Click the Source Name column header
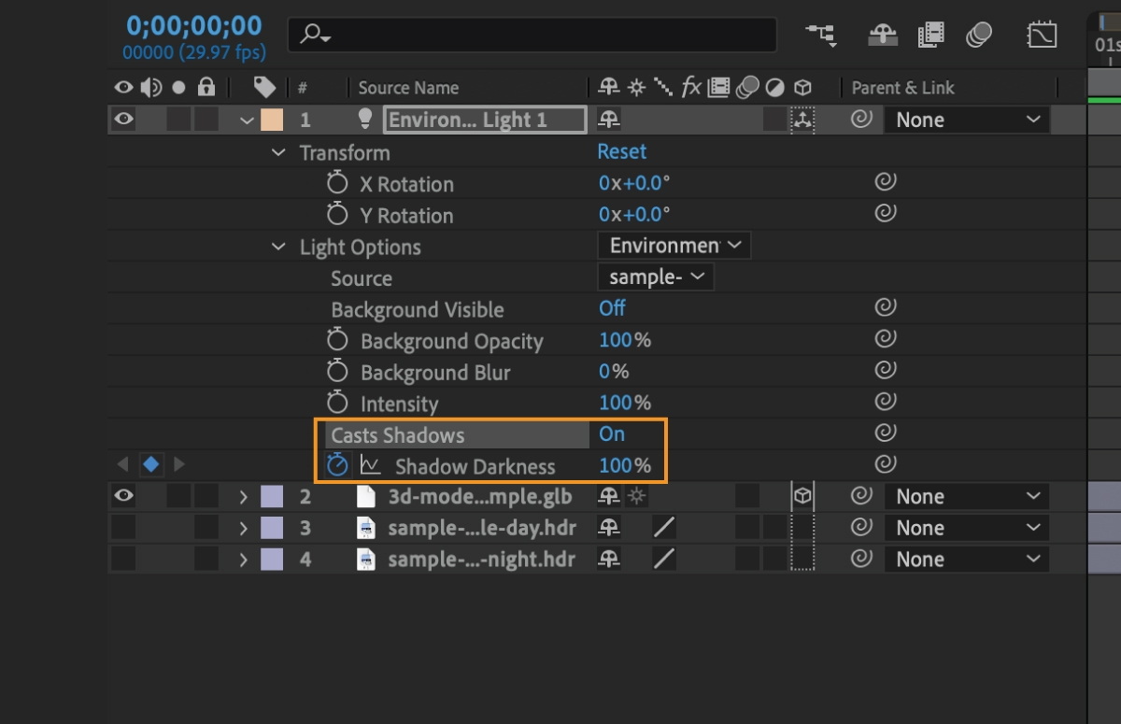Image resolution: width=1121 pixels, height=724 pixels. (x=408, y=88)
